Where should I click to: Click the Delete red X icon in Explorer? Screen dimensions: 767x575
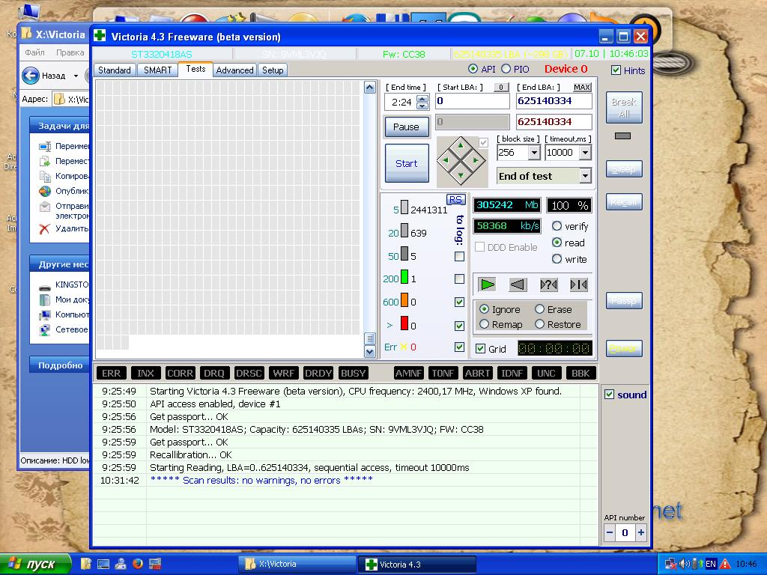44,228
